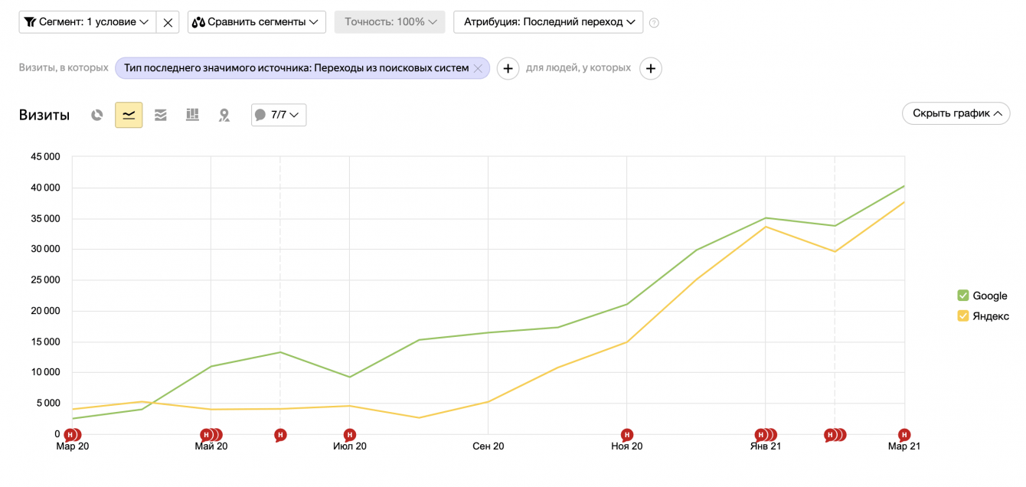Viewport: 1026px width, 487px height.
Task: Switch to column chart view
Action: click(192, 115)
